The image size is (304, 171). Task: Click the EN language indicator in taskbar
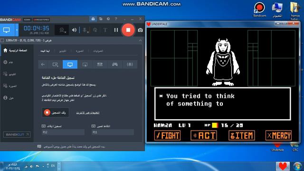(53, 166)
